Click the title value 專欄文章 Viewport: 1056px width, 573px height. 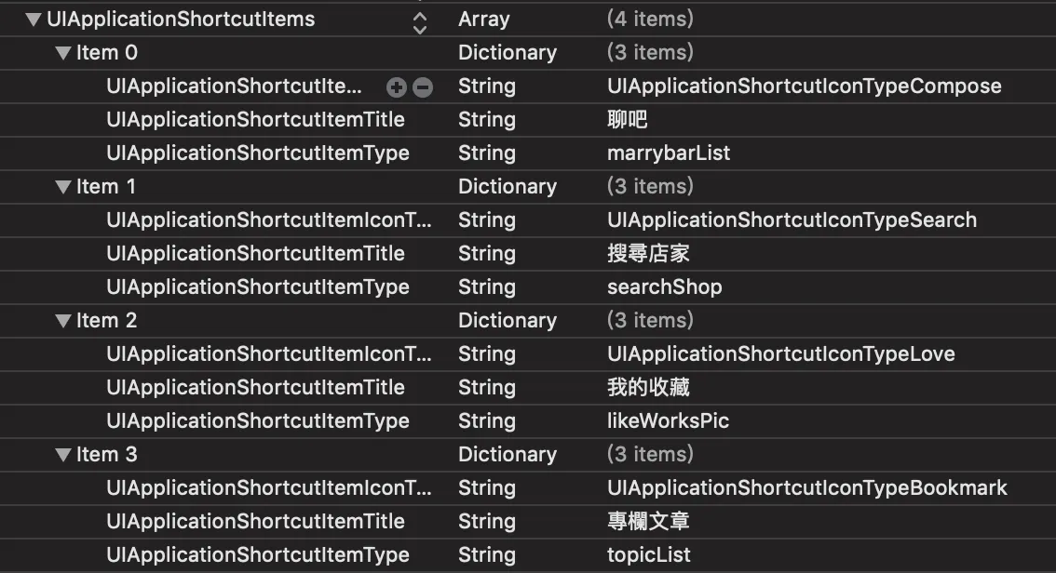point(657,521)
